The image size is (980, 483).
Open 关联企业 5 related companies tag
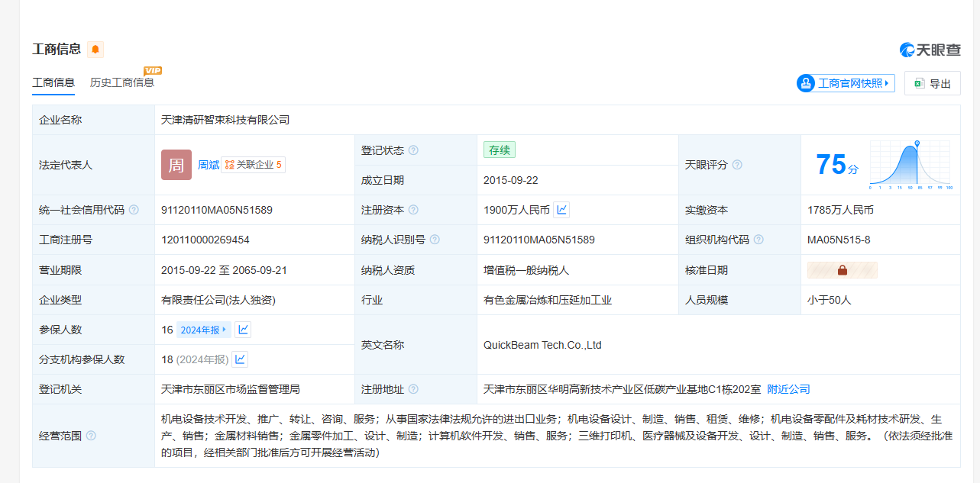254,165
